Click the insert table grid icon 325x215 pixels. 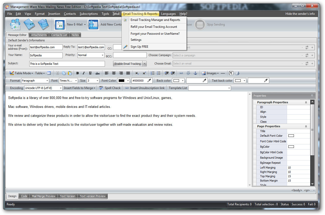click(x=49, y=73)
